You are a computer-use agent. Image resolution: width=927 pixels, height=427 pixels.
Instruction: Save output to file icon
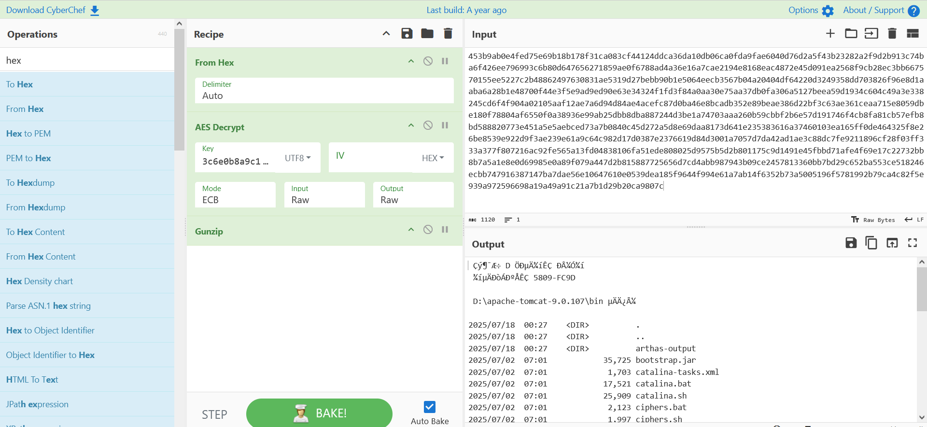tap(851, 243)
